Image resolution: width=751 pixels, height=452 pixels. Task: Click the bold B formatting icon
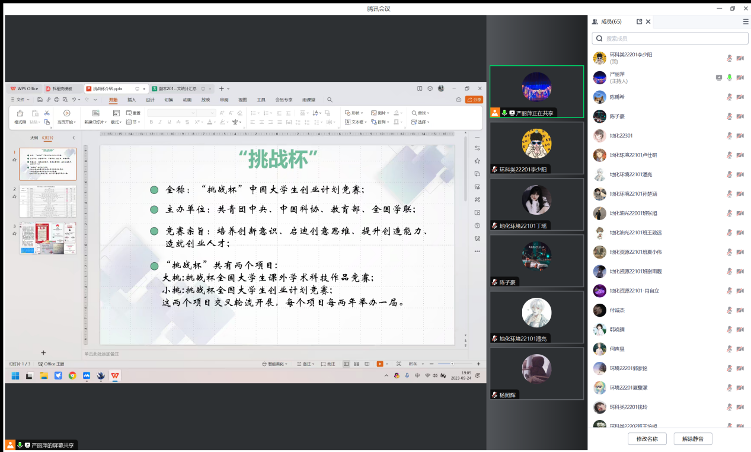click(151, 122)
